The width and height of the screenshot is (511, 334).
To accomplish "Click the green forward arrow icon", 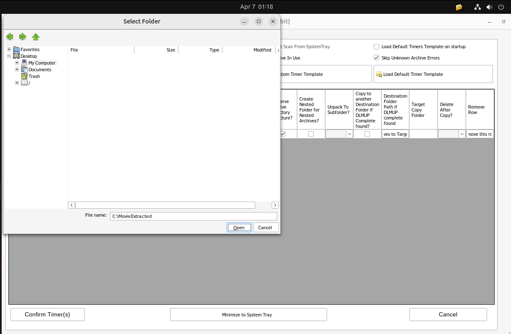I will tap(23, 37).
